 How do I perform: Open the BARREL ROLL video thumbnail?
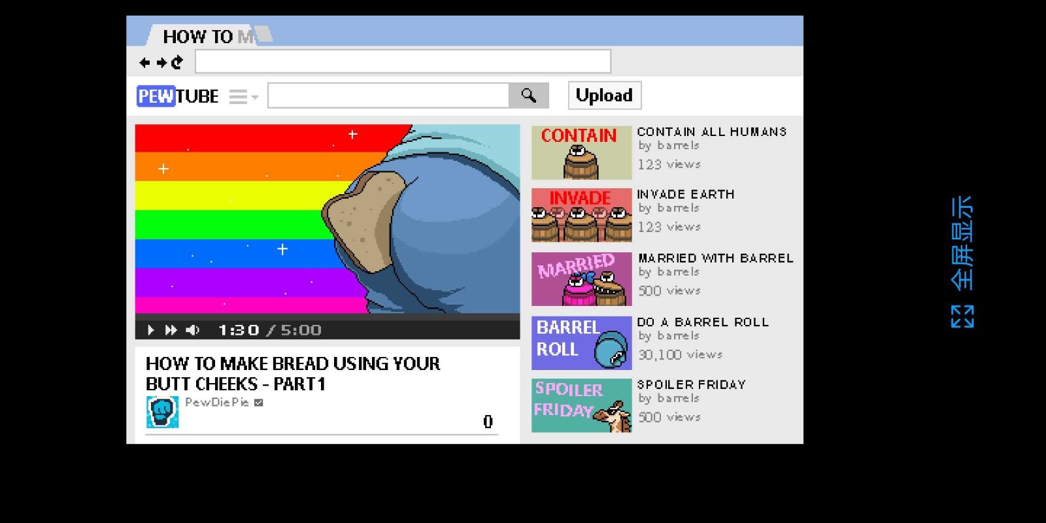[x=582, y=343]
